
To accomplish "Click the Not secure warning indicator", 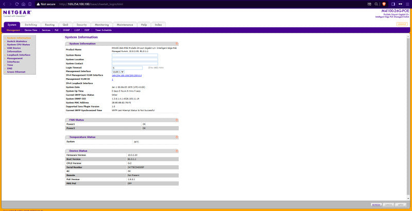I will [x=46, y=4].
